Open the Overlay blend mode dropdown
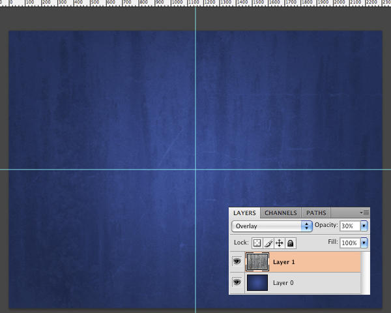 272,226
